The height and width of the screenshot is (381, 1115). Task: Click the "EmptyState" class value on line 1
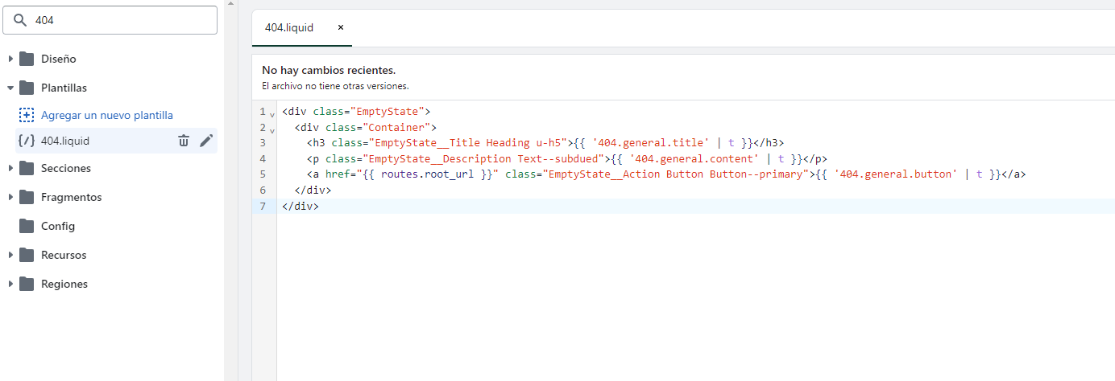point(389,112)
